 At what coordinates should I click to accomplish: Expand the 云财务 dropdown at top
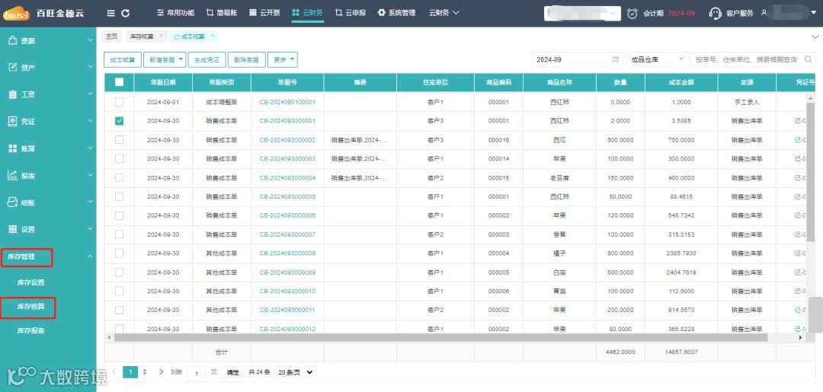444,13
